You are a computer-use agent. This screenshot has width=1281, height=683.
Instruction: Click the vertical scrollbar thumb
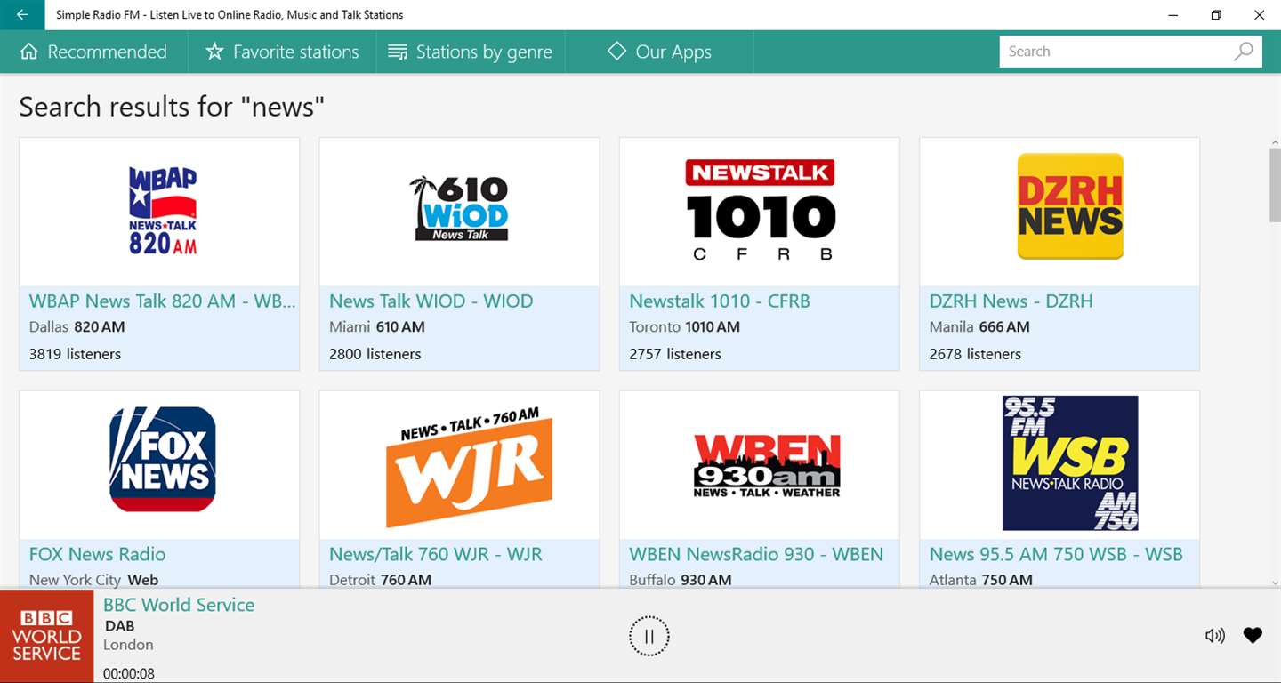click(1274, 185)
